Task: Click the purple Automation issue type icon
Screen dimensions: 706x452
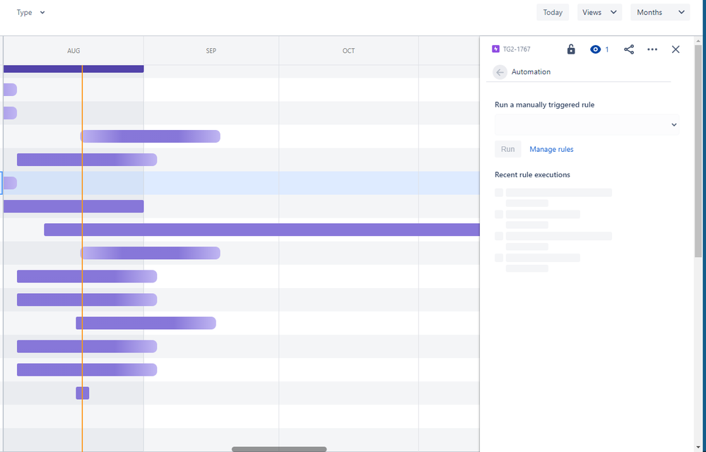Action: 494,49
